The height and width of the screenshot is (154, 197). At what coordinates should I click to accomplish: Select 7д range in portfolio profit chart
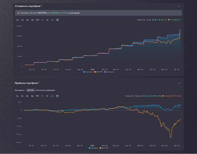(x=17, y=96)
